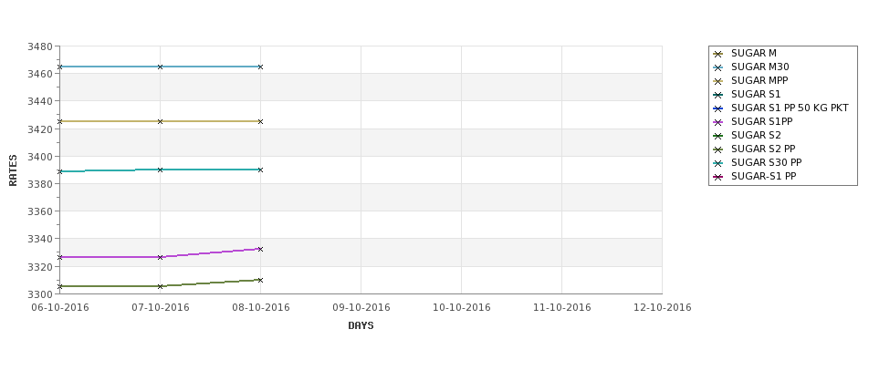Click the 12-10-2016 date axis label

663,308
